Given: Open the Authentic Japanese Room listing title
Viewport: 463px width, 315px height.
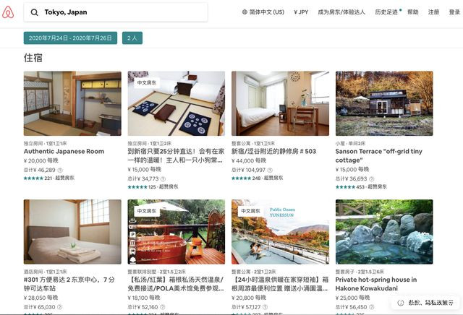Looking at the screenshot, I should pyautogui.click(x=64, y=151).
